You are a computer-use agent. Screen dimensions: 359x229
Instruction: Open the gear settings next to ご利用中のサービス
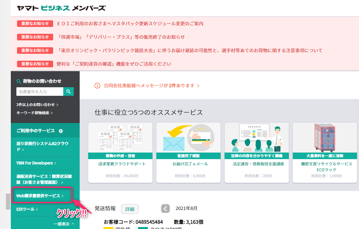point(61,131)
